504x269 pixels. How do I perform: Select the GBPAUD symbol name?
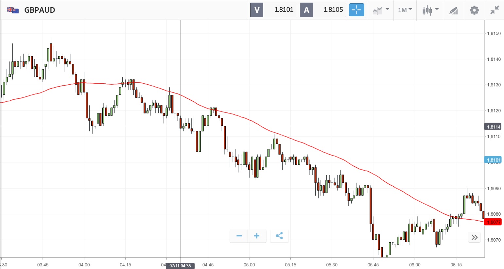[40, 10]
